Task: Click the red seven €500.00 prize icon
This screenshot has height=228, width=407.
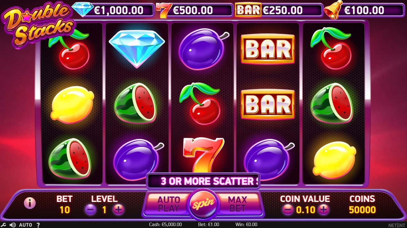Action: click(x=164, y=10)
